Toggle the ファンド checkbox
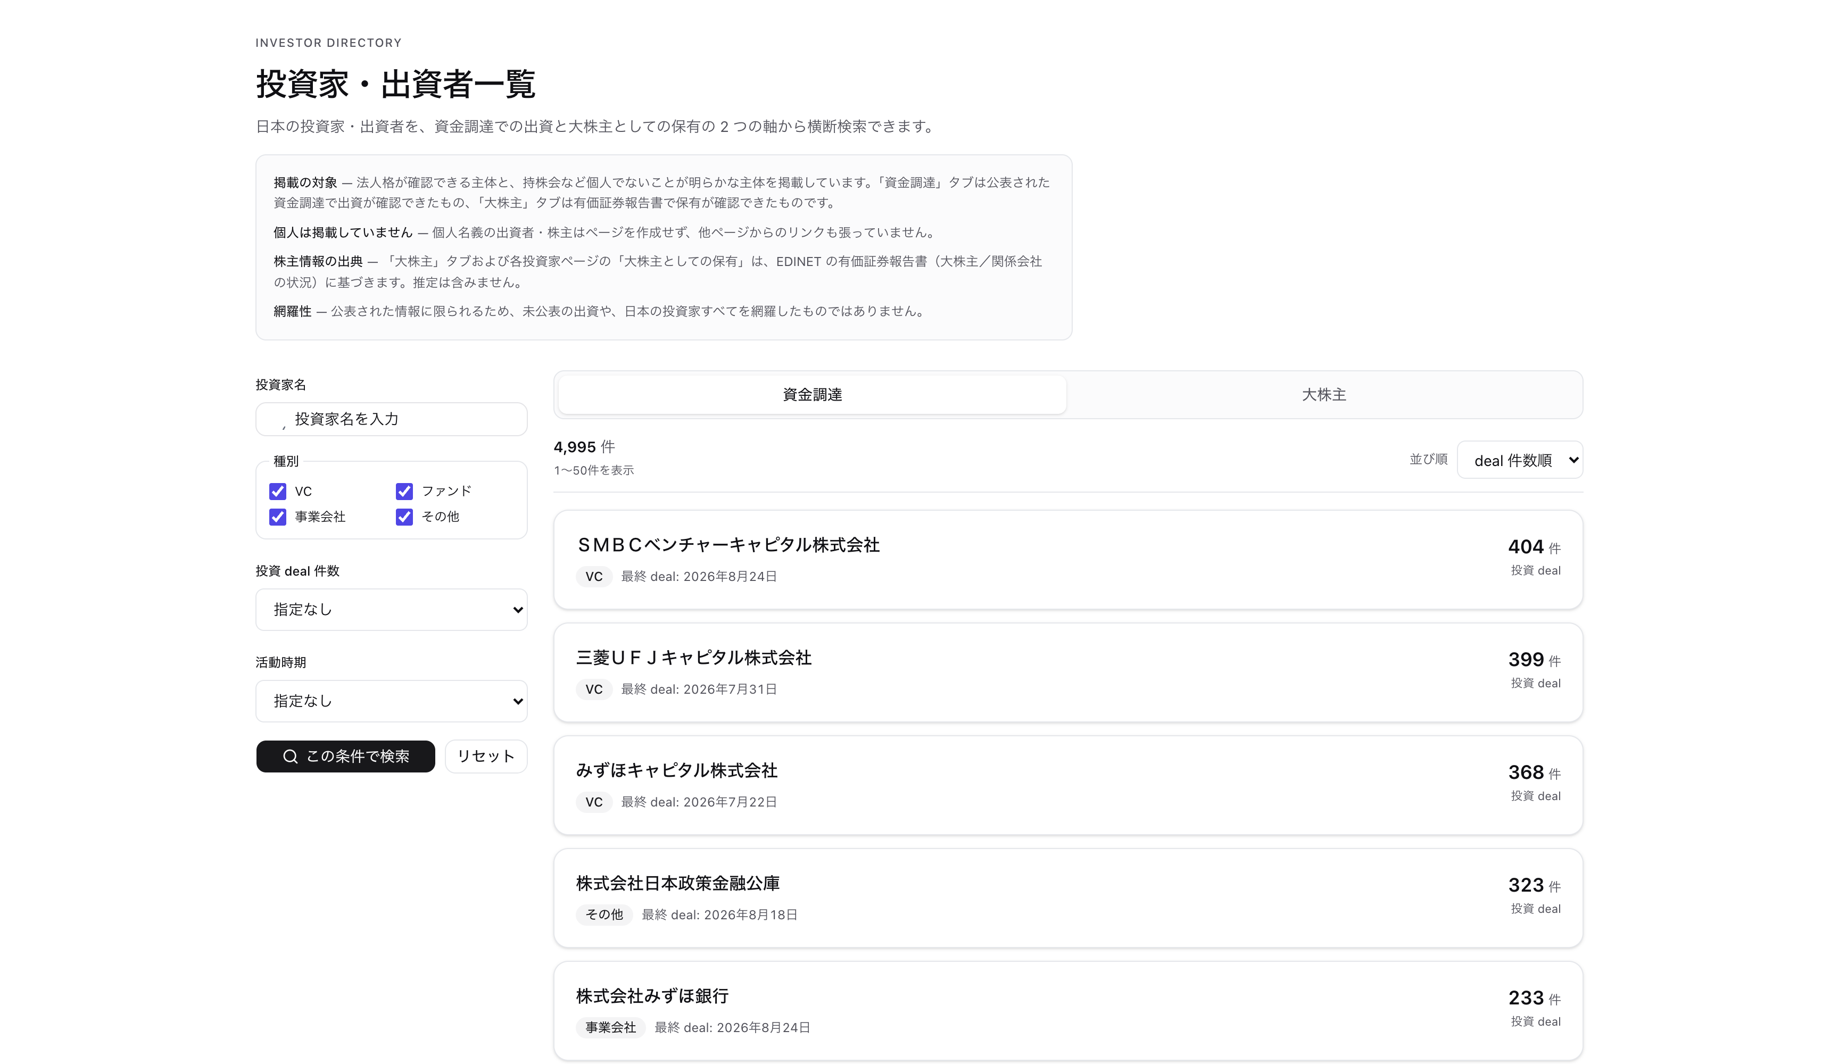 click(x=404, y=491)
